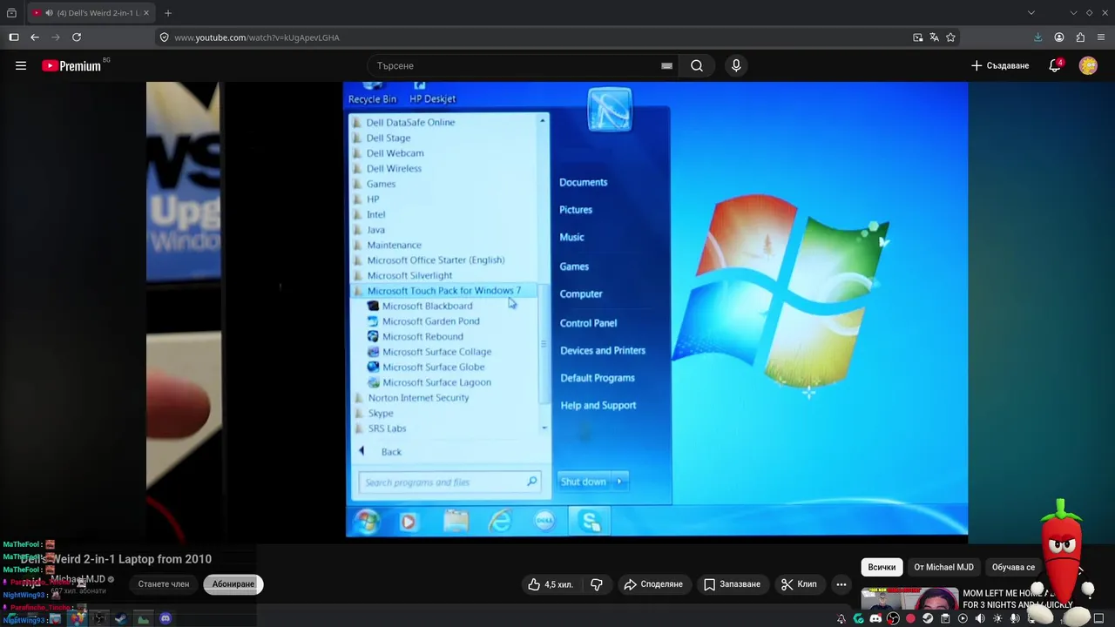1115x627 pixels.
Task: Click the Абониране subscribe button
Action: tap(233, 584)
